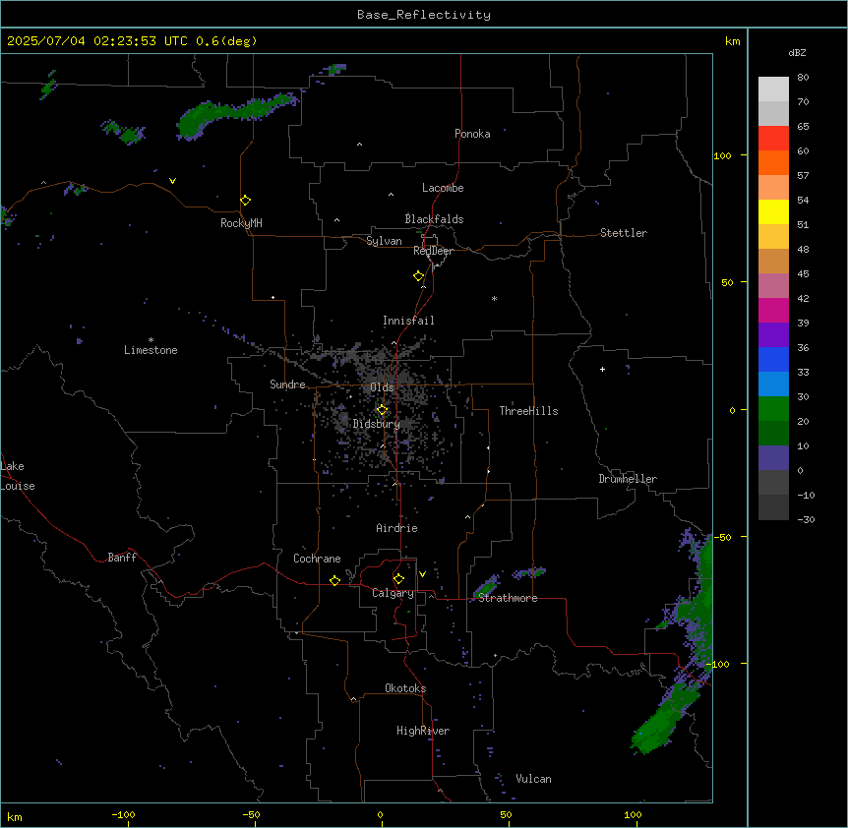Image resolution: width=848 pixels, height=828 pixels.
Task: Choose the blue 33–36 dBZ legend swatch
Action: 773,359
